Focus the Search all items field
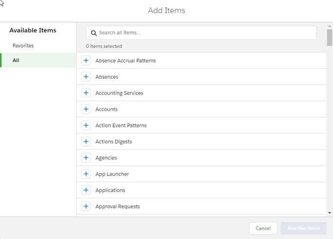This screenshot has height=239, width=333. [204, 33]
